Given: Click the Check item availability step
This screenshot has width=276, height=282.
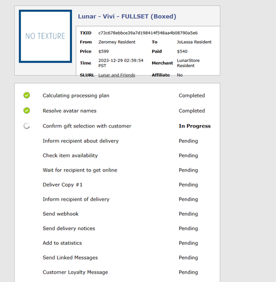Looking at the screenshot, I should pyautogui.click(x=70, y=156).
